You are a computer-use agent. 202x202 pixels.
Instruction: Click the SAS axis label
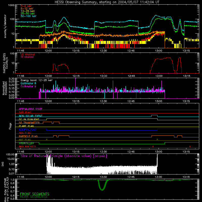click(3, 164)
